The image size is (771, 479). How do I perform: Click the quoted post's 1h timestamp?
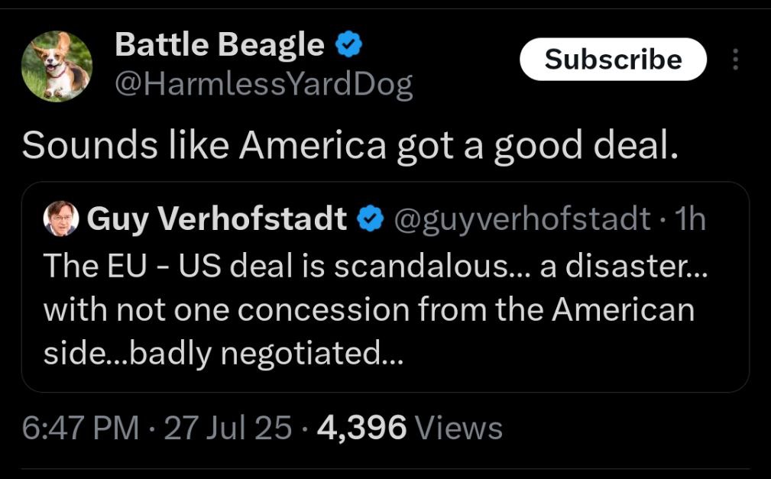point(690,218)
